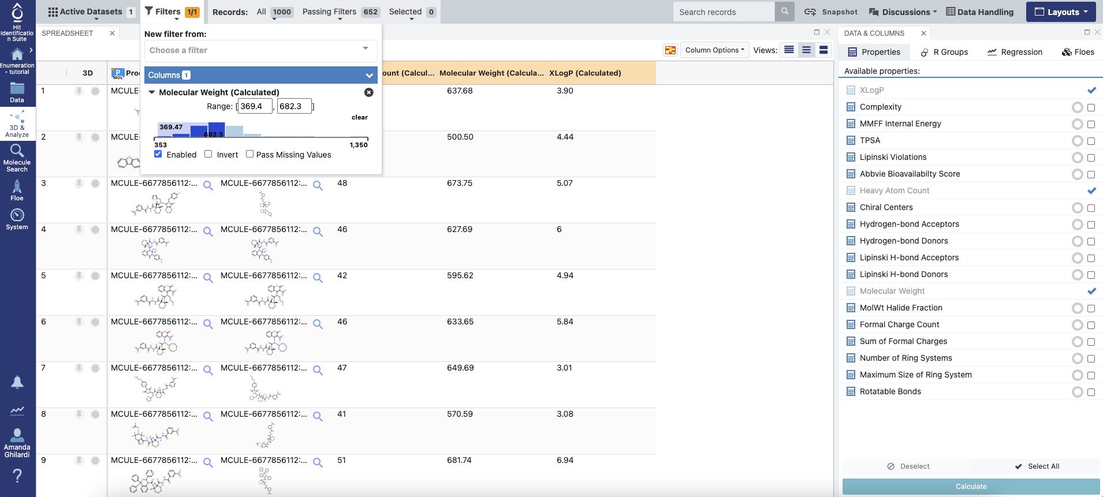Screen dimensions: 1103x497
Task: Toggle 3D marker for row 4
Action: [95, 230]
